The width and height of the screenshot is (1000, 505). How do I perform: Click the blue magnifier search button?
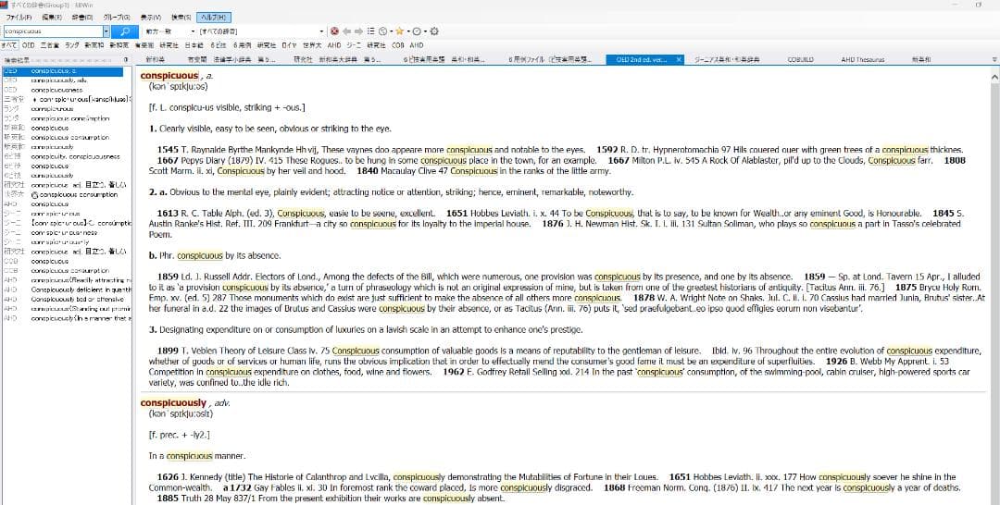125,31
